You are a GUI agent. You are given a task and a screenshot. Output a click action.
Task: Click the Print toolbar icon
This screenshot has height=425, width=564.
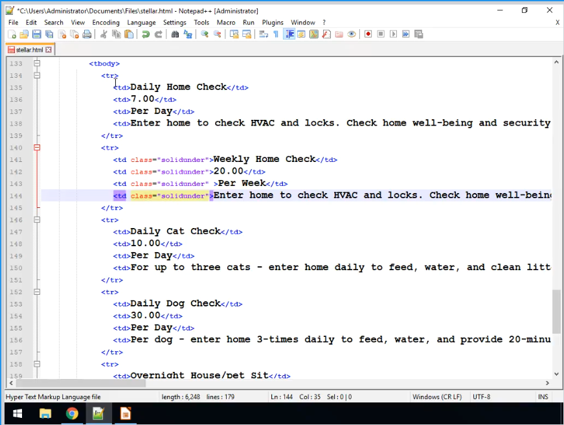[x=87, y=34]
